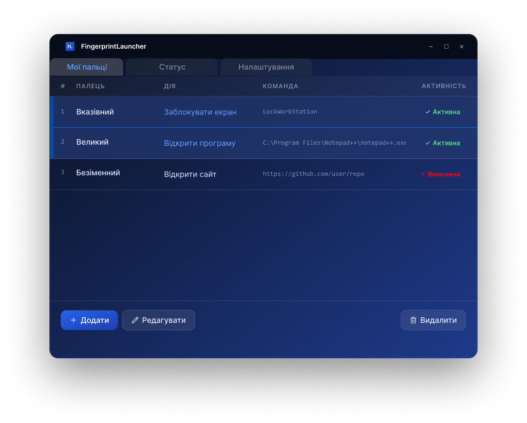
Task: Open the Налаштування tab
Action: pos(266,67)
